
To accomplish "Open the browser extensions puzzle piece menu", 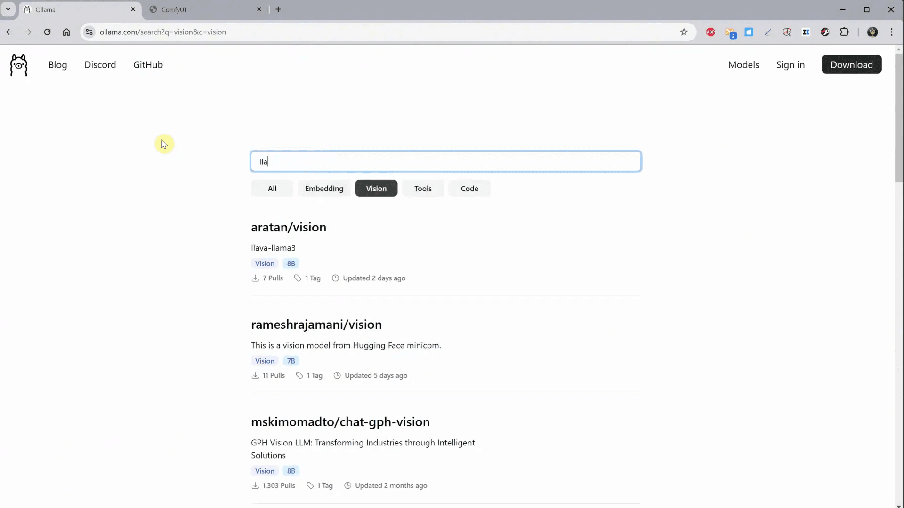I will [x=845, y=32].
